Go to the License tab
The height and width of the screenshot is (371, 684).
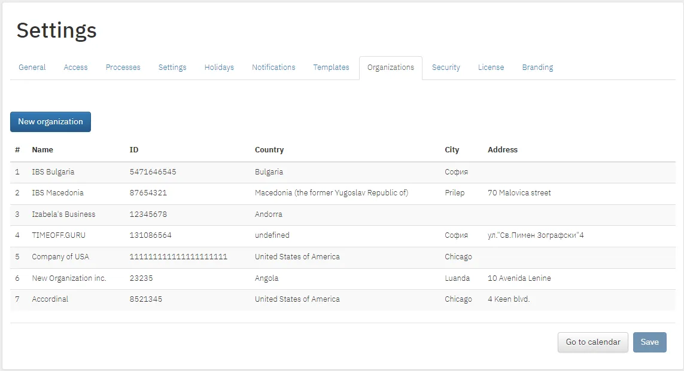point(491,68)
